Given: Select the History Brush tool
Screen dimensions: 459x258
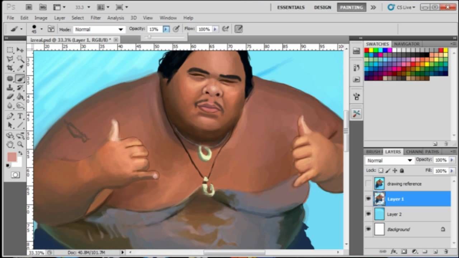Looking at the screenshot, I should 20,87.
